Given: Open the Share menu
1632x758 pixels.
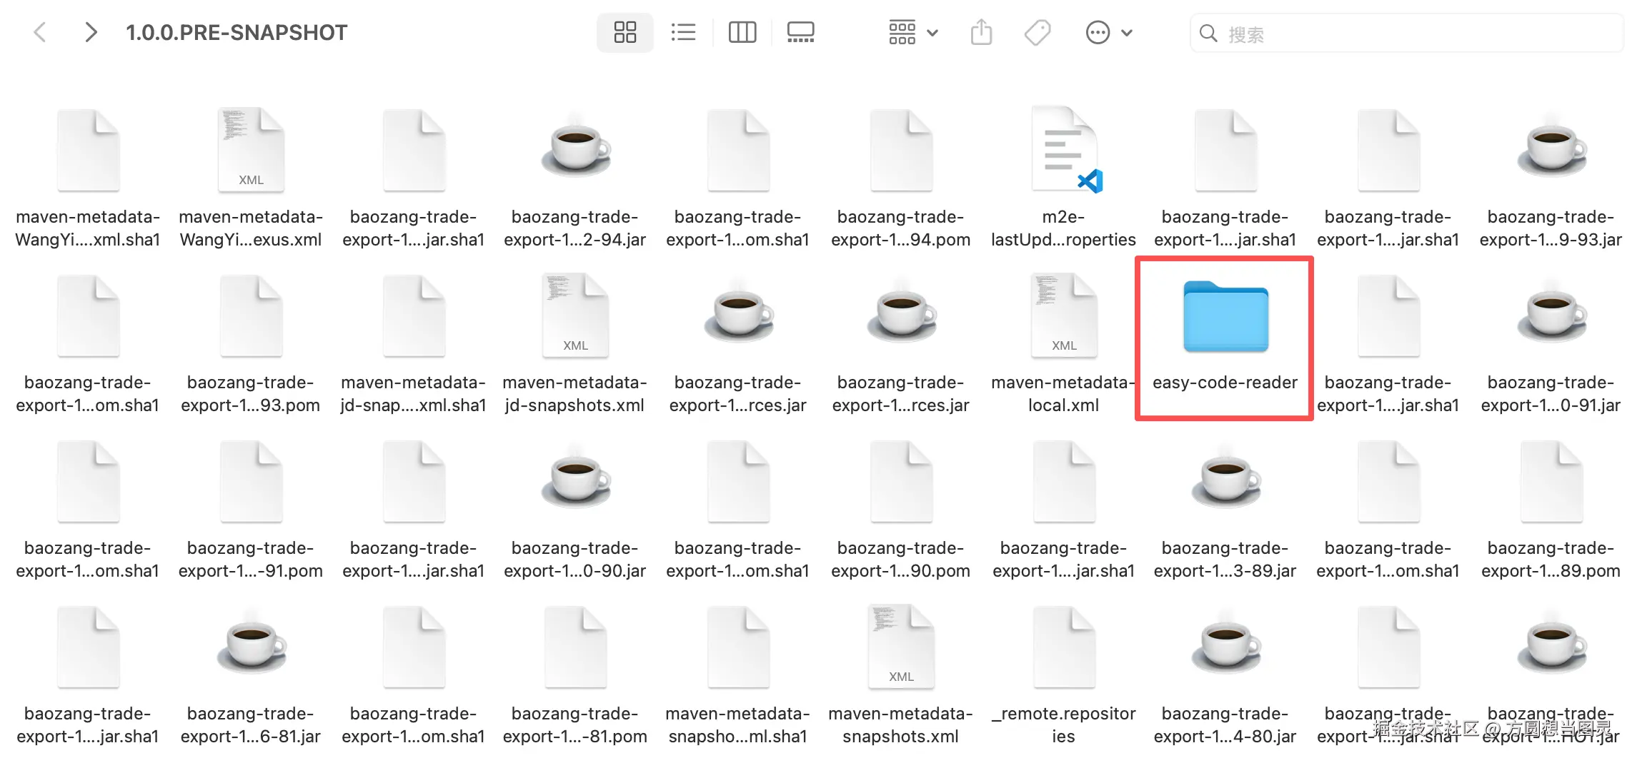Looking at the screenshot, I should (981, 32).
